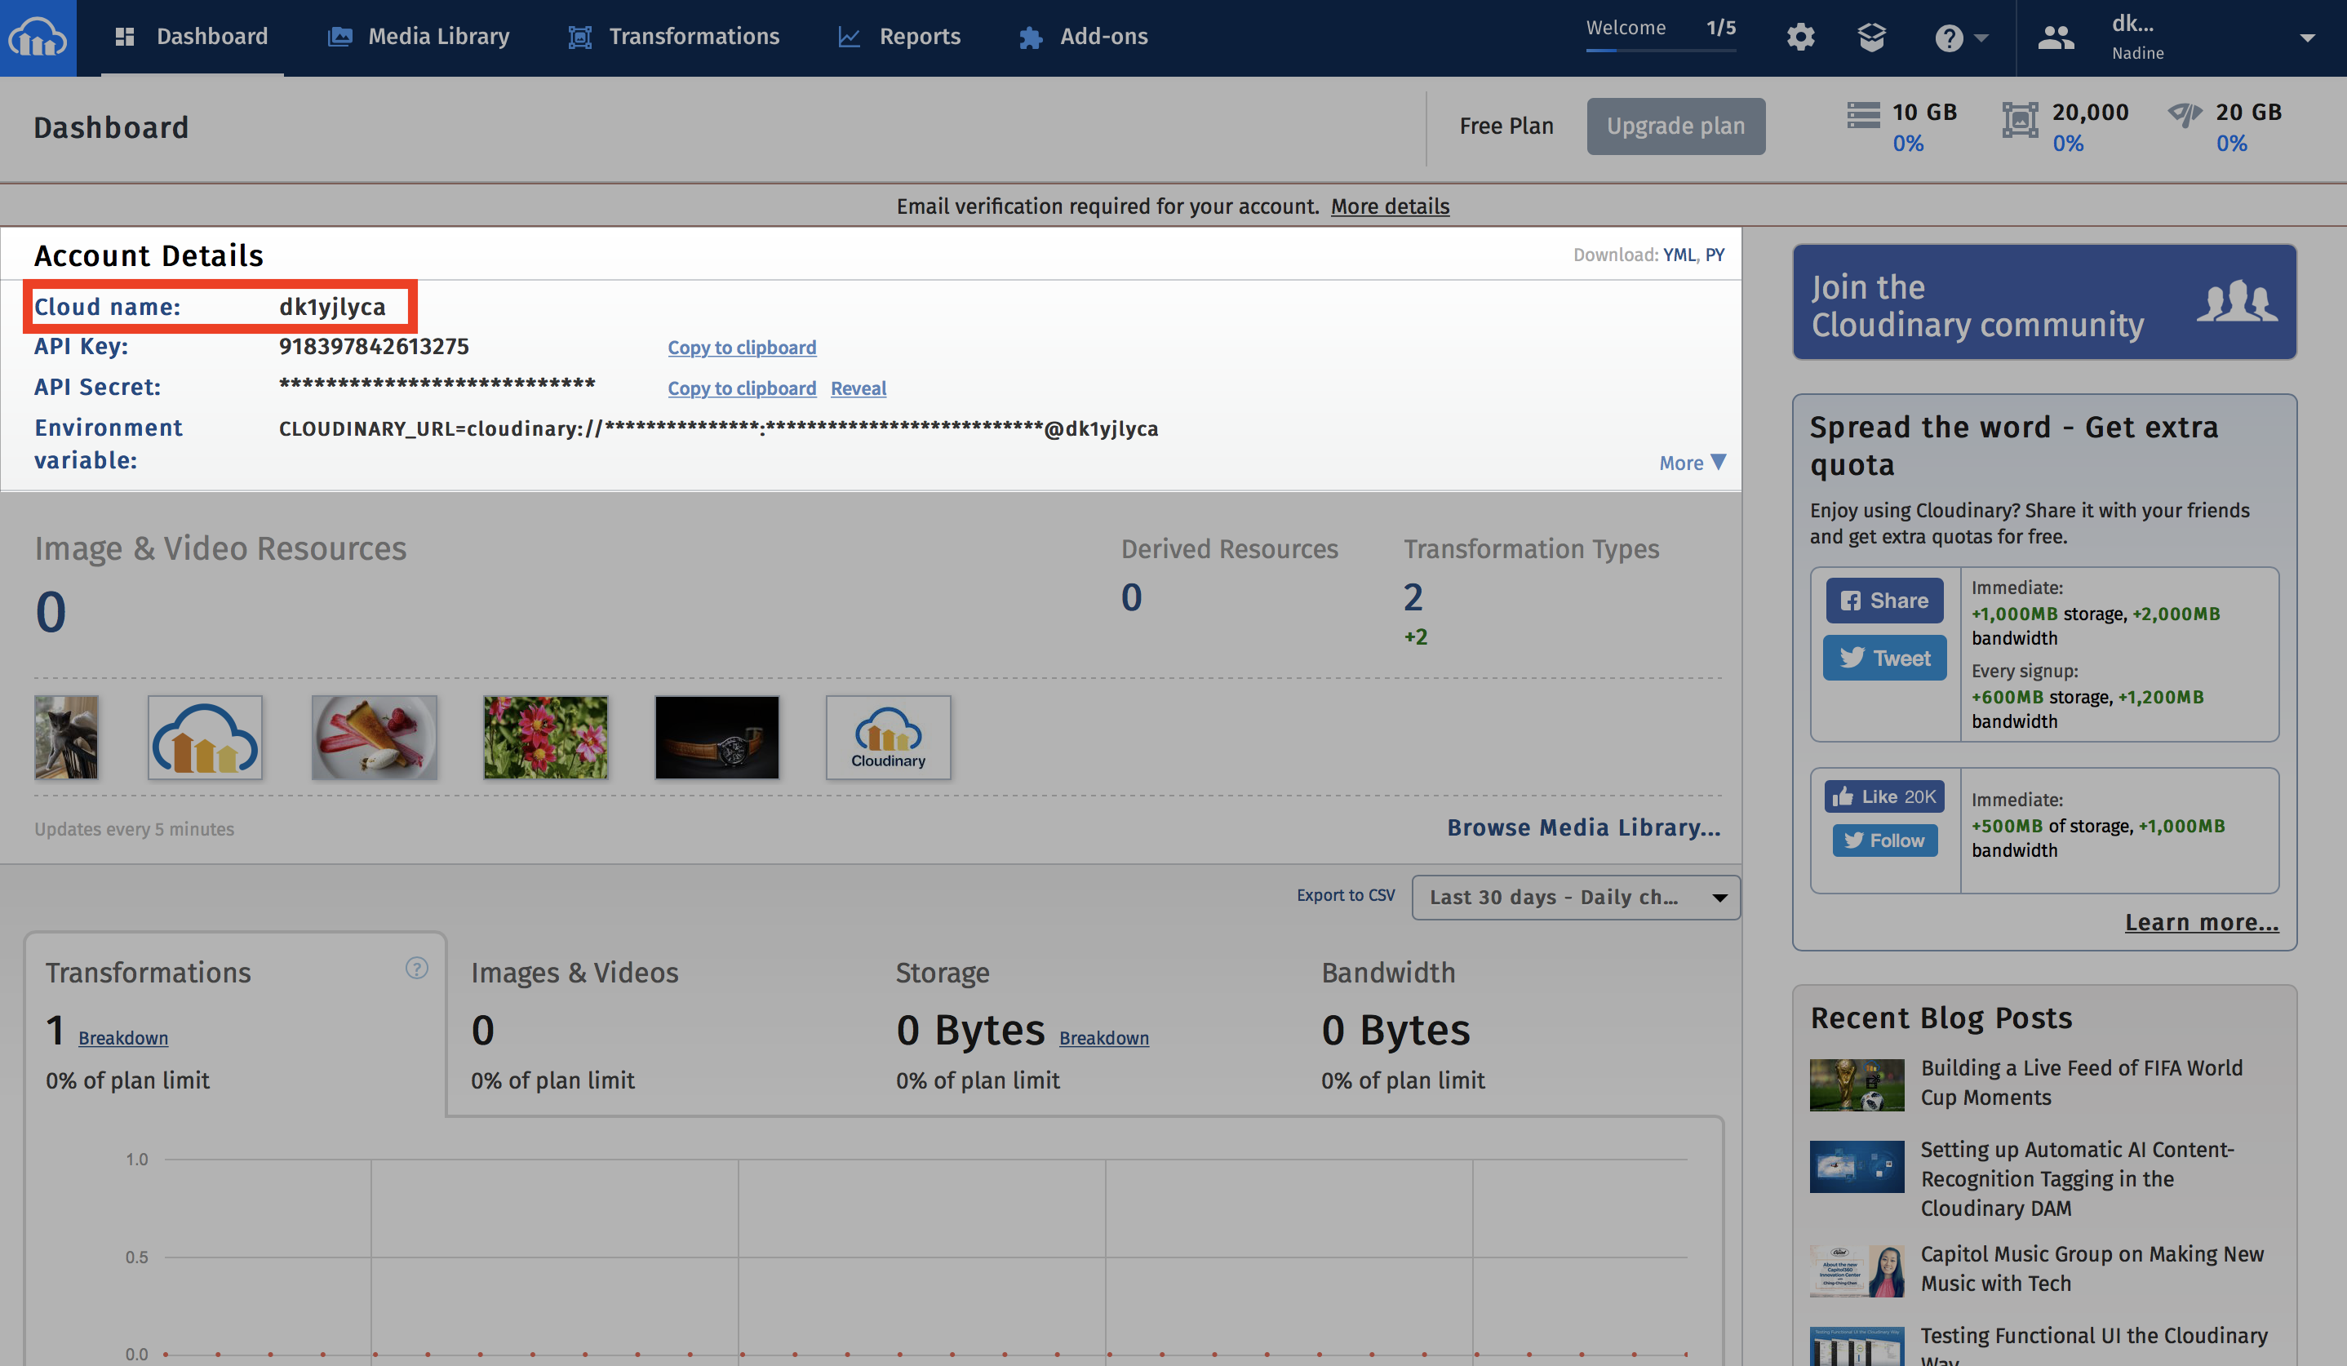
Task: Click the users account icon
Action: tap(2056, 38)
